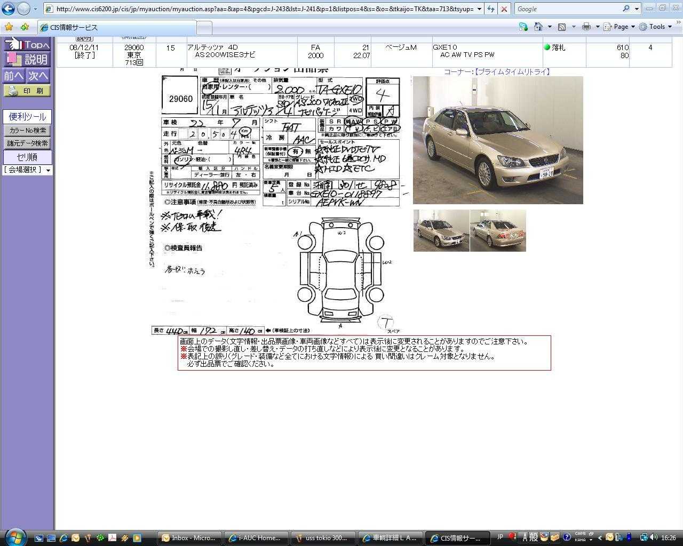Click the volume speaker tray icon
Image resolution: width=683 pixels, height=546 pixels.
tap(654, 537)
